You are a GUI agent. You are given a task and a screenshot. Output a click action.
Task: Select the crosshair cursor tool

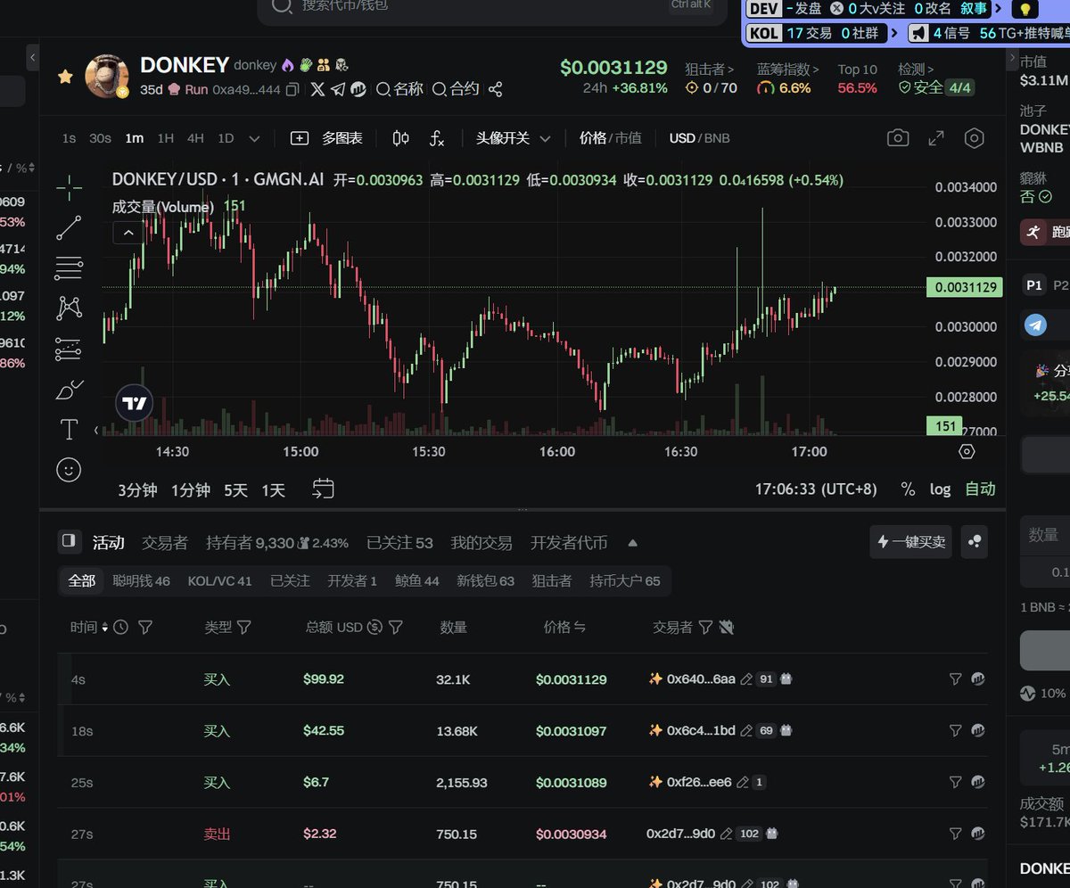(x=69, y=187)
